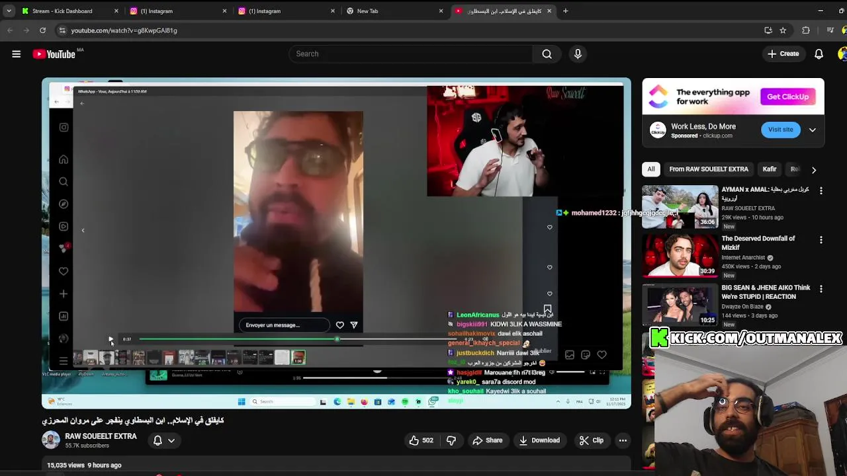Click the address bar URL
Screen dimensions: 847x476
(124, 30)
